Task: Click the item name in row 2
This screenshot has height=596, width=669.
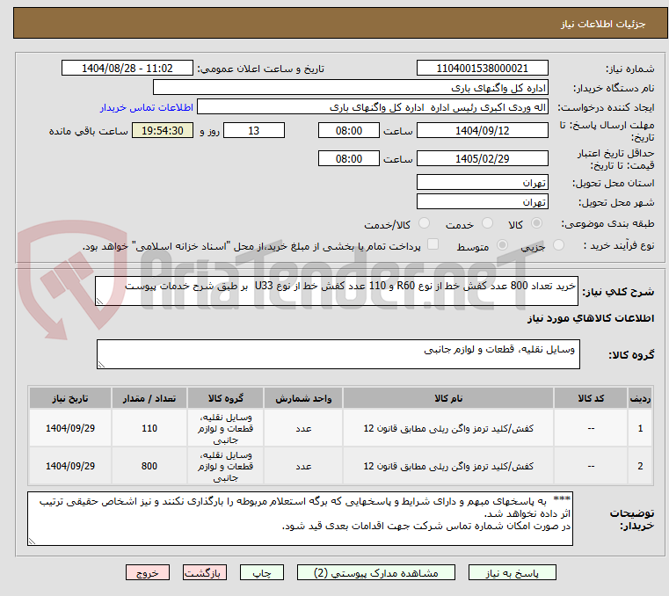Action: 448,466
